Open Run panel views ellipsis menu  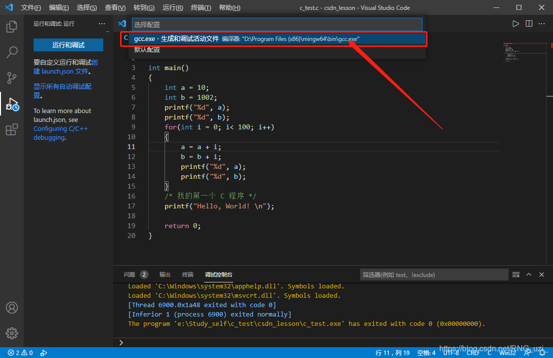tap(102, 24)
